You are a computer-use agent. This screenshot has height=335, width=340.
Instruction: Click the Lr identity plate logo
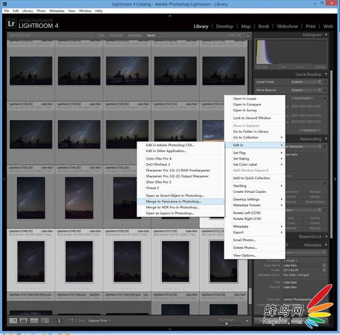tap(12, 24)
